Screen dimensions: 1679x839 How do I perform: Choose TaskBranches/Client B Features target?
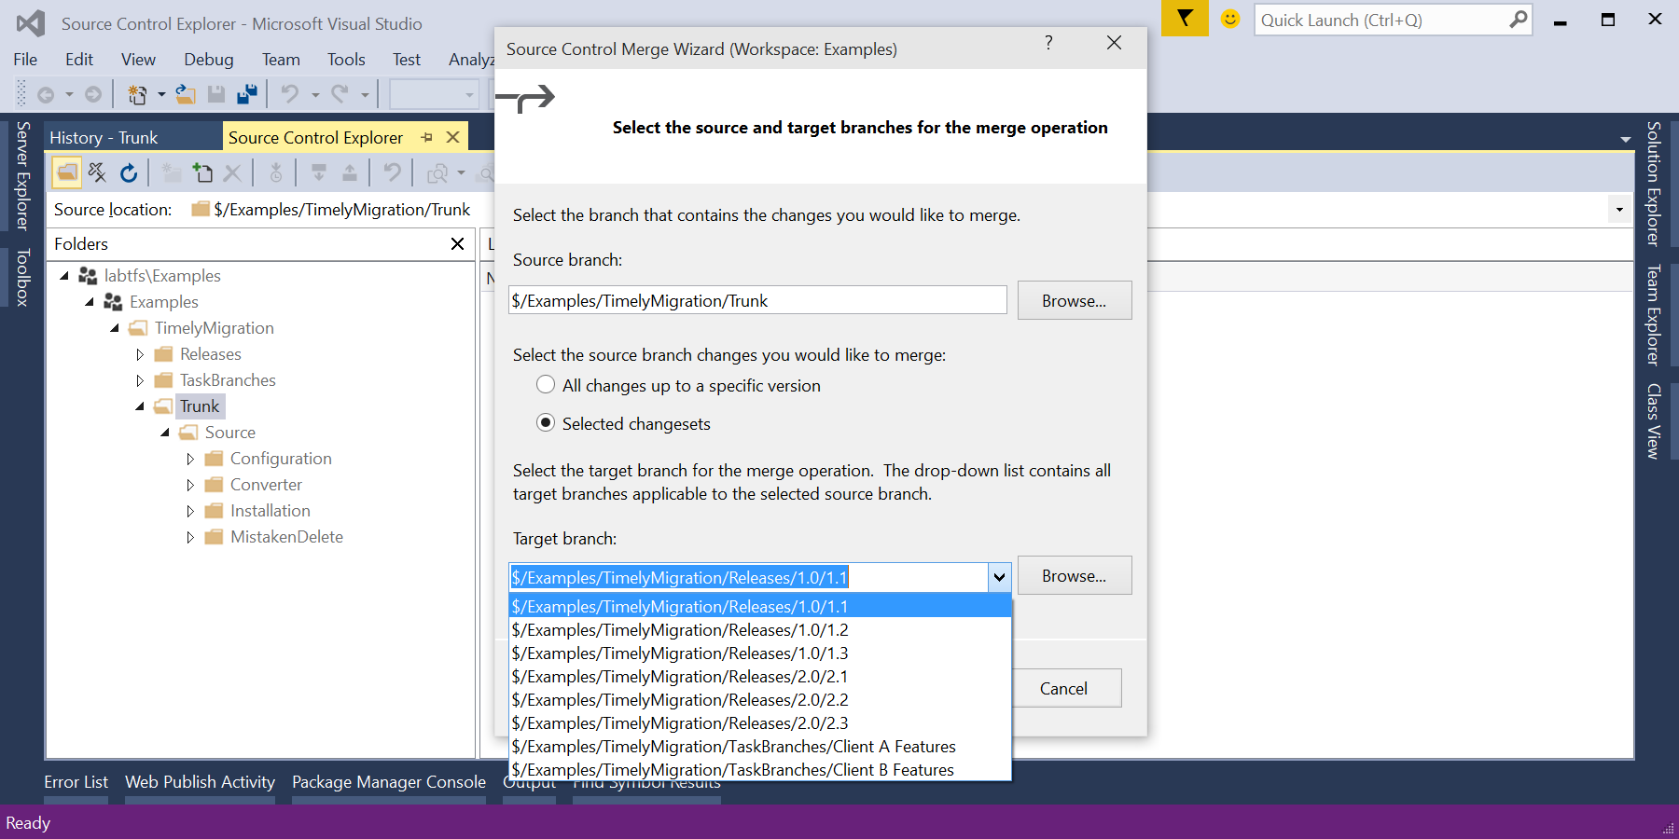[760, 770]
